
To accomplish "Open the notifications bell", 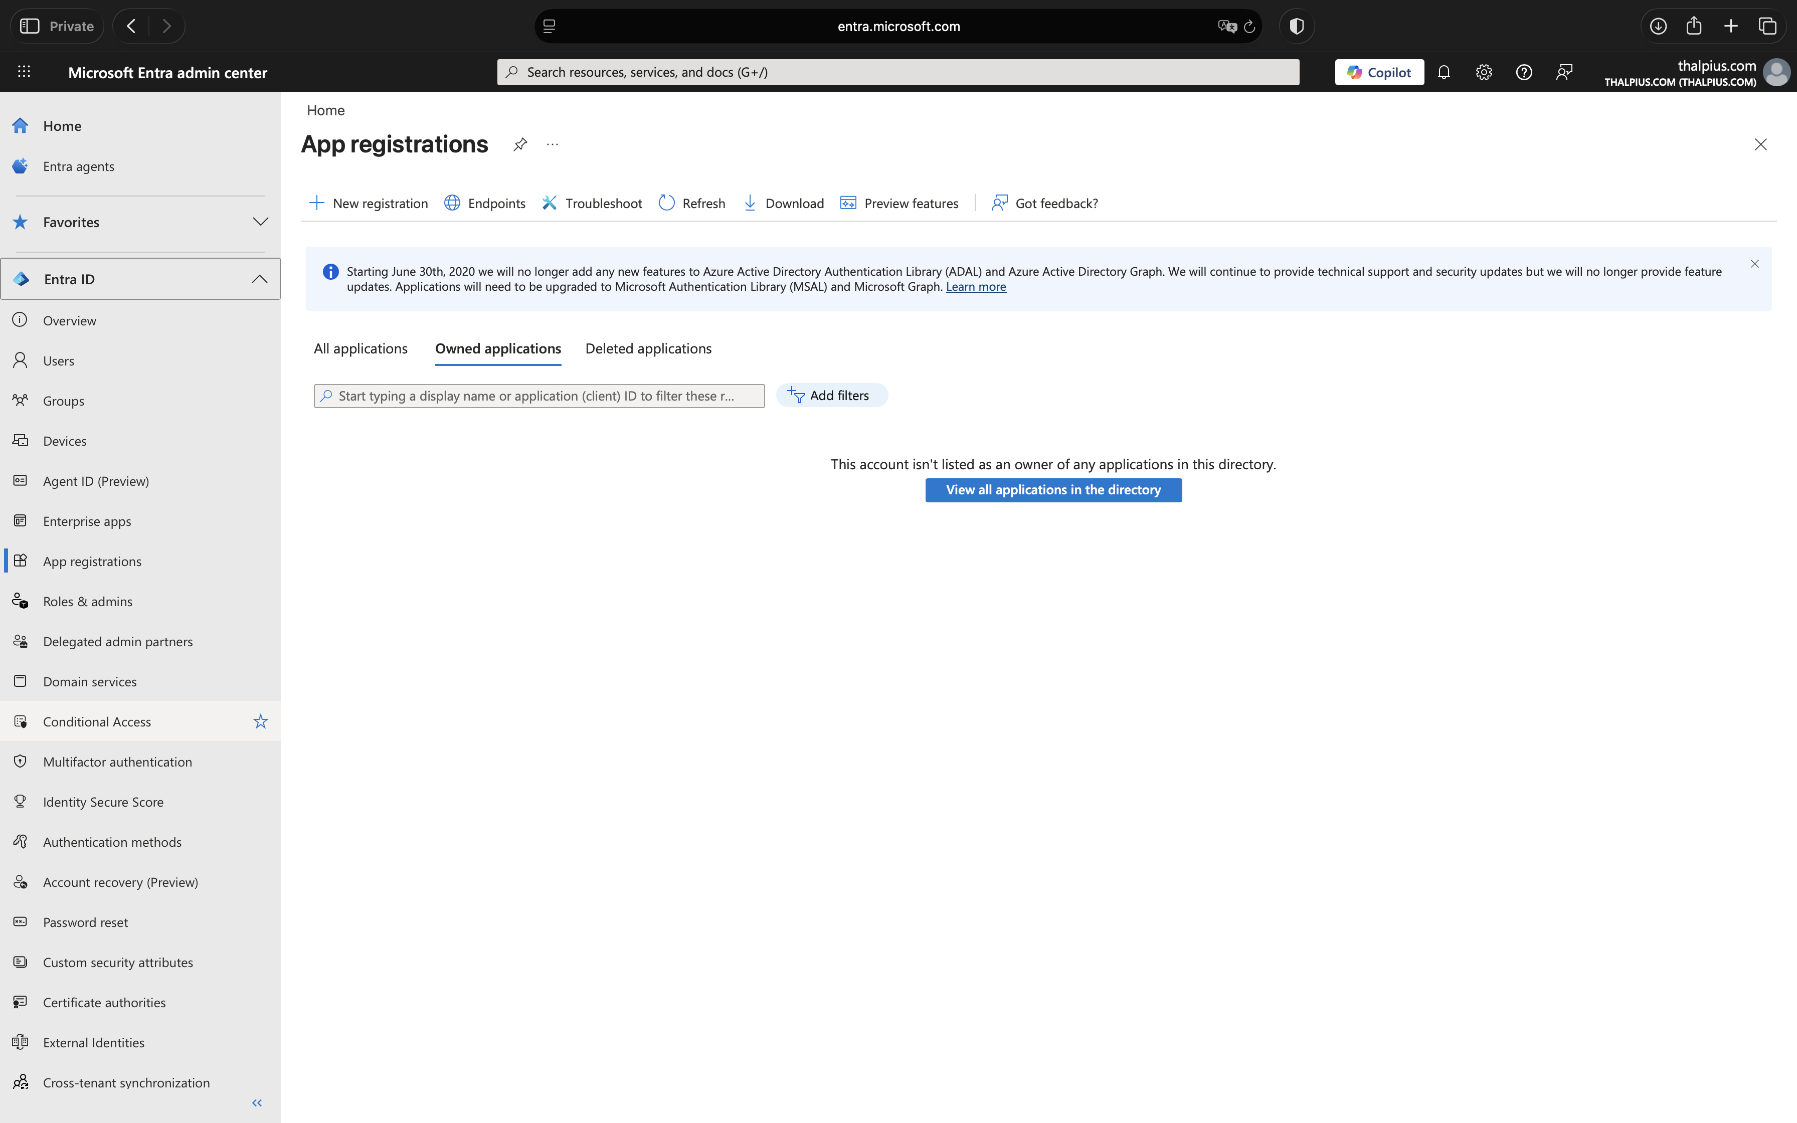I will (1444, 72).
